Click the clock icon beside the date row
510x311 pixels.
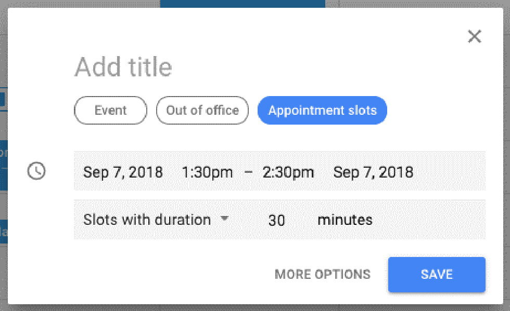pos(36,171)
